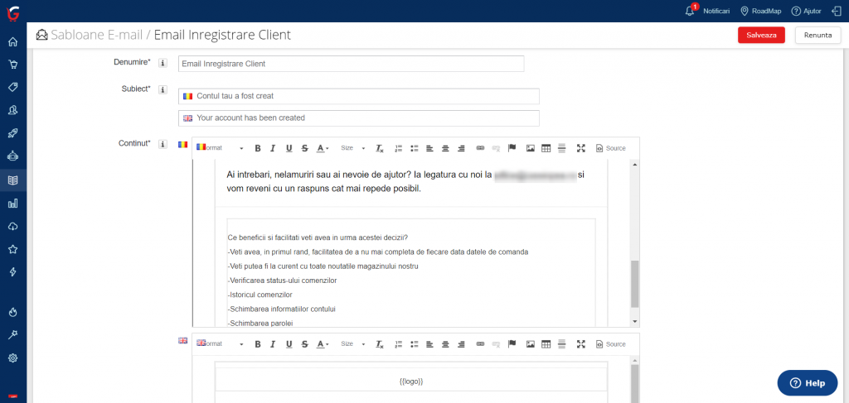This screenshot has height=403, width=849.
Task: Toggle Bold in the English editor toolbar
Action: click(x=258, y=344)
